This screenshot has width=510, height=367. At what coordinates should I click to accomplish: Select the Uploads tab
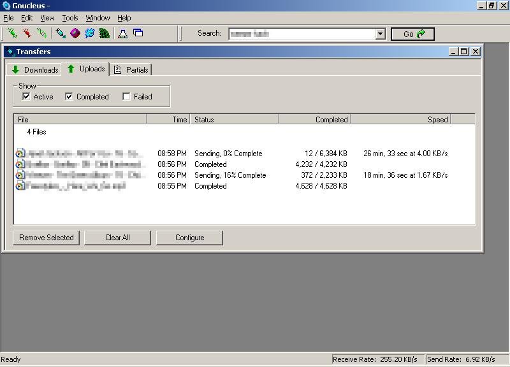[x=85, y=69]
